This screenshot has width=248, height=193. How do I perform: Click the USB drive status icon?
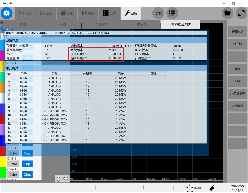pos(212,188)
